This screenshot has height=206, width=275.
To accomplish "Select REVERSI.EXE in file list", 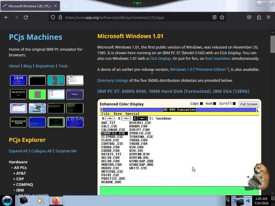I will click(140, 123).
